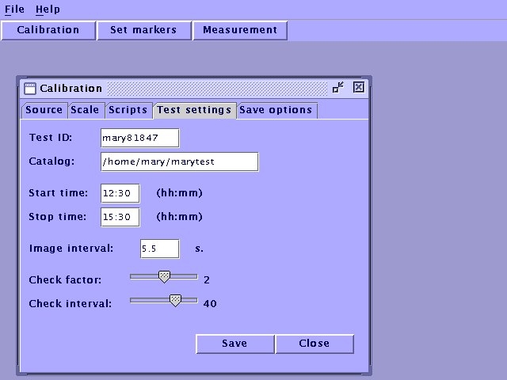Select the Test settings tab
The image size is (507, 380).
pos(194,110)
